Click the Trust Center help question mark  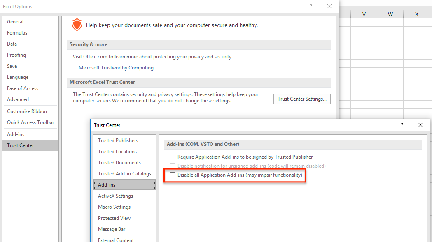(402, 125)
